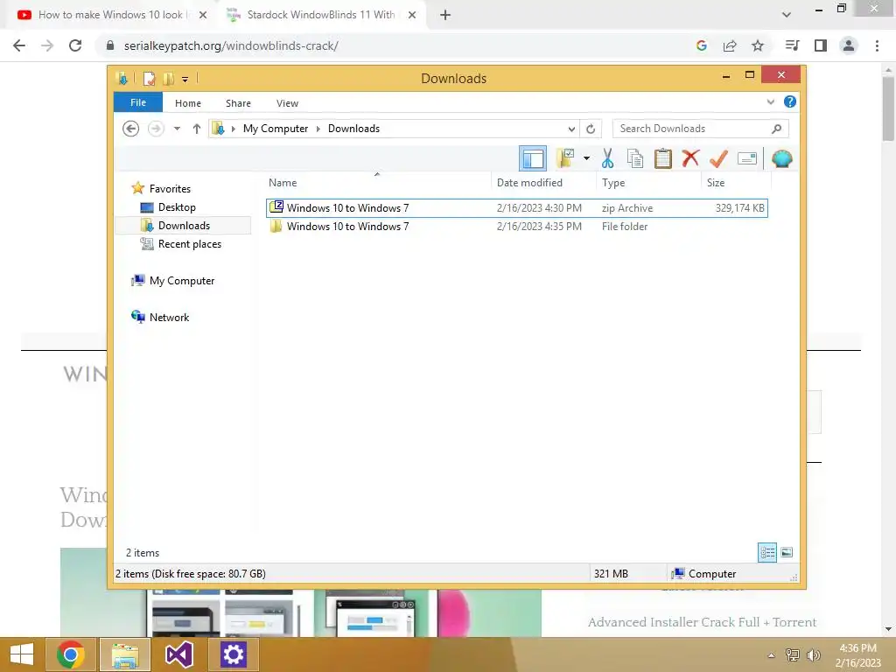Toggle the navigation pane layout button
Image resolution: width=896 pixels, height=672 pixels.
coord(533,158)
